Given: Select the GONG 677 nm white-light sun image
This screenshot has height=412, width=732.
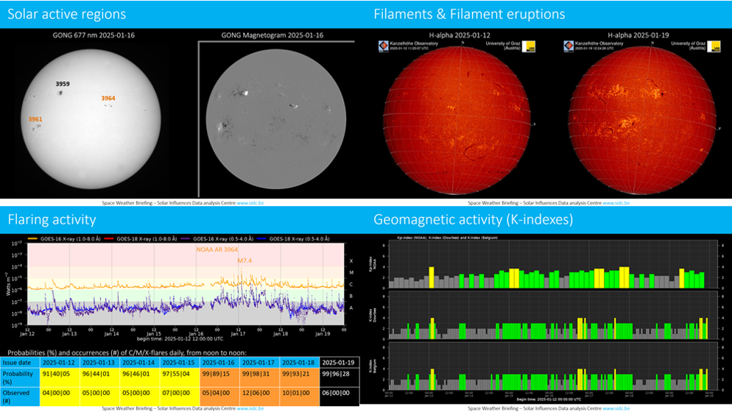Looking at the screenshot, I should point(91,118).
